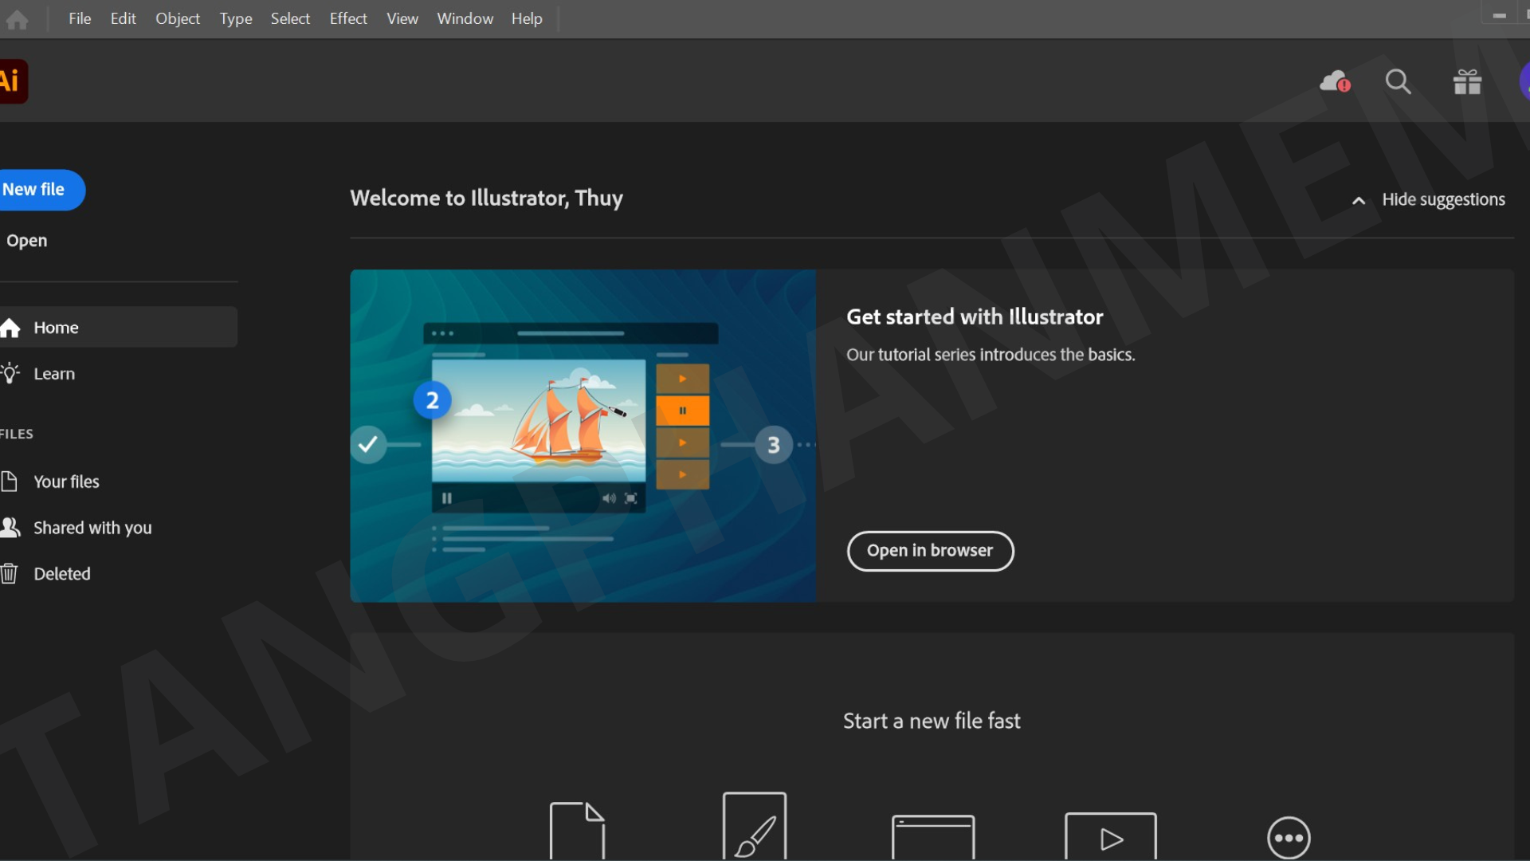Open the Window menu
The width and height of the screenshot is (1530, 861).
point(465,18)
